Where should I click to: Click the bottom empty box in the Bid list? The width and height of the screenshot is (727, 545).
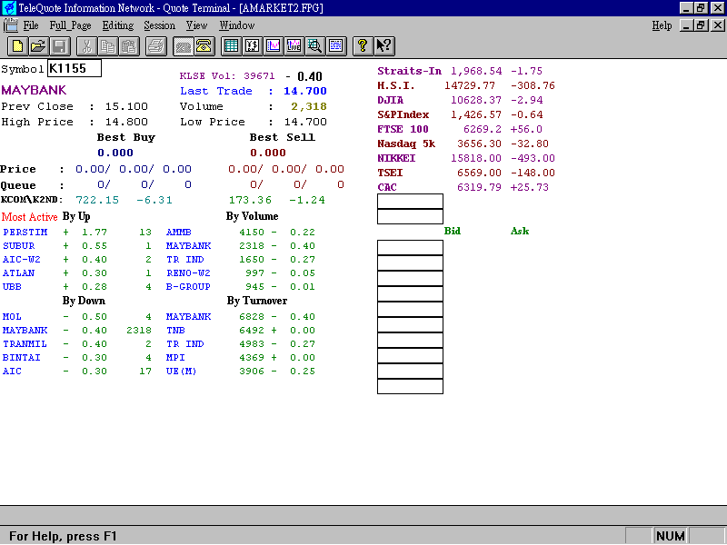pos(410,386)
